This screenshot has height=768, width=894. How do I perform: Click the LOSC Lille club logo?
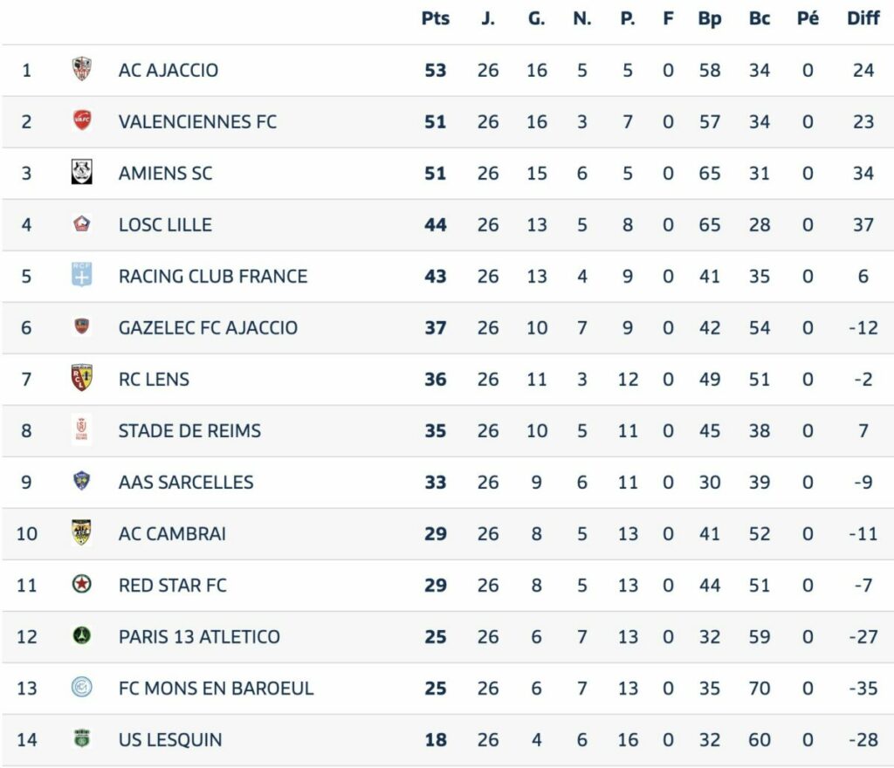point(81,224)
